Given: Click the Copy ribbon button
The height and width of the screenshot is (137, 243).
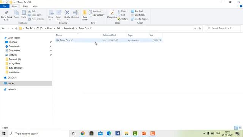Looking at the screenshot, I should [16, 14].
